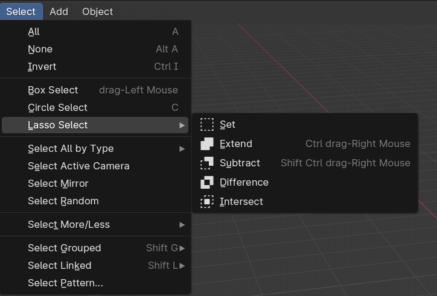This screenshot has height=296, width=437.
Task: Open the Object menu
Action: [97, 11]
